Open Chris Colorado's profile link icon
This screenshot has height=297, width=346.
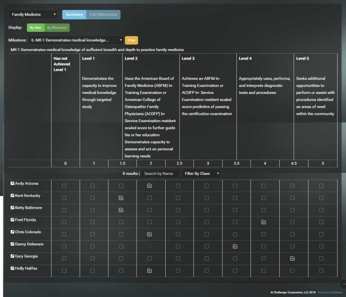[x=12, y=232]
